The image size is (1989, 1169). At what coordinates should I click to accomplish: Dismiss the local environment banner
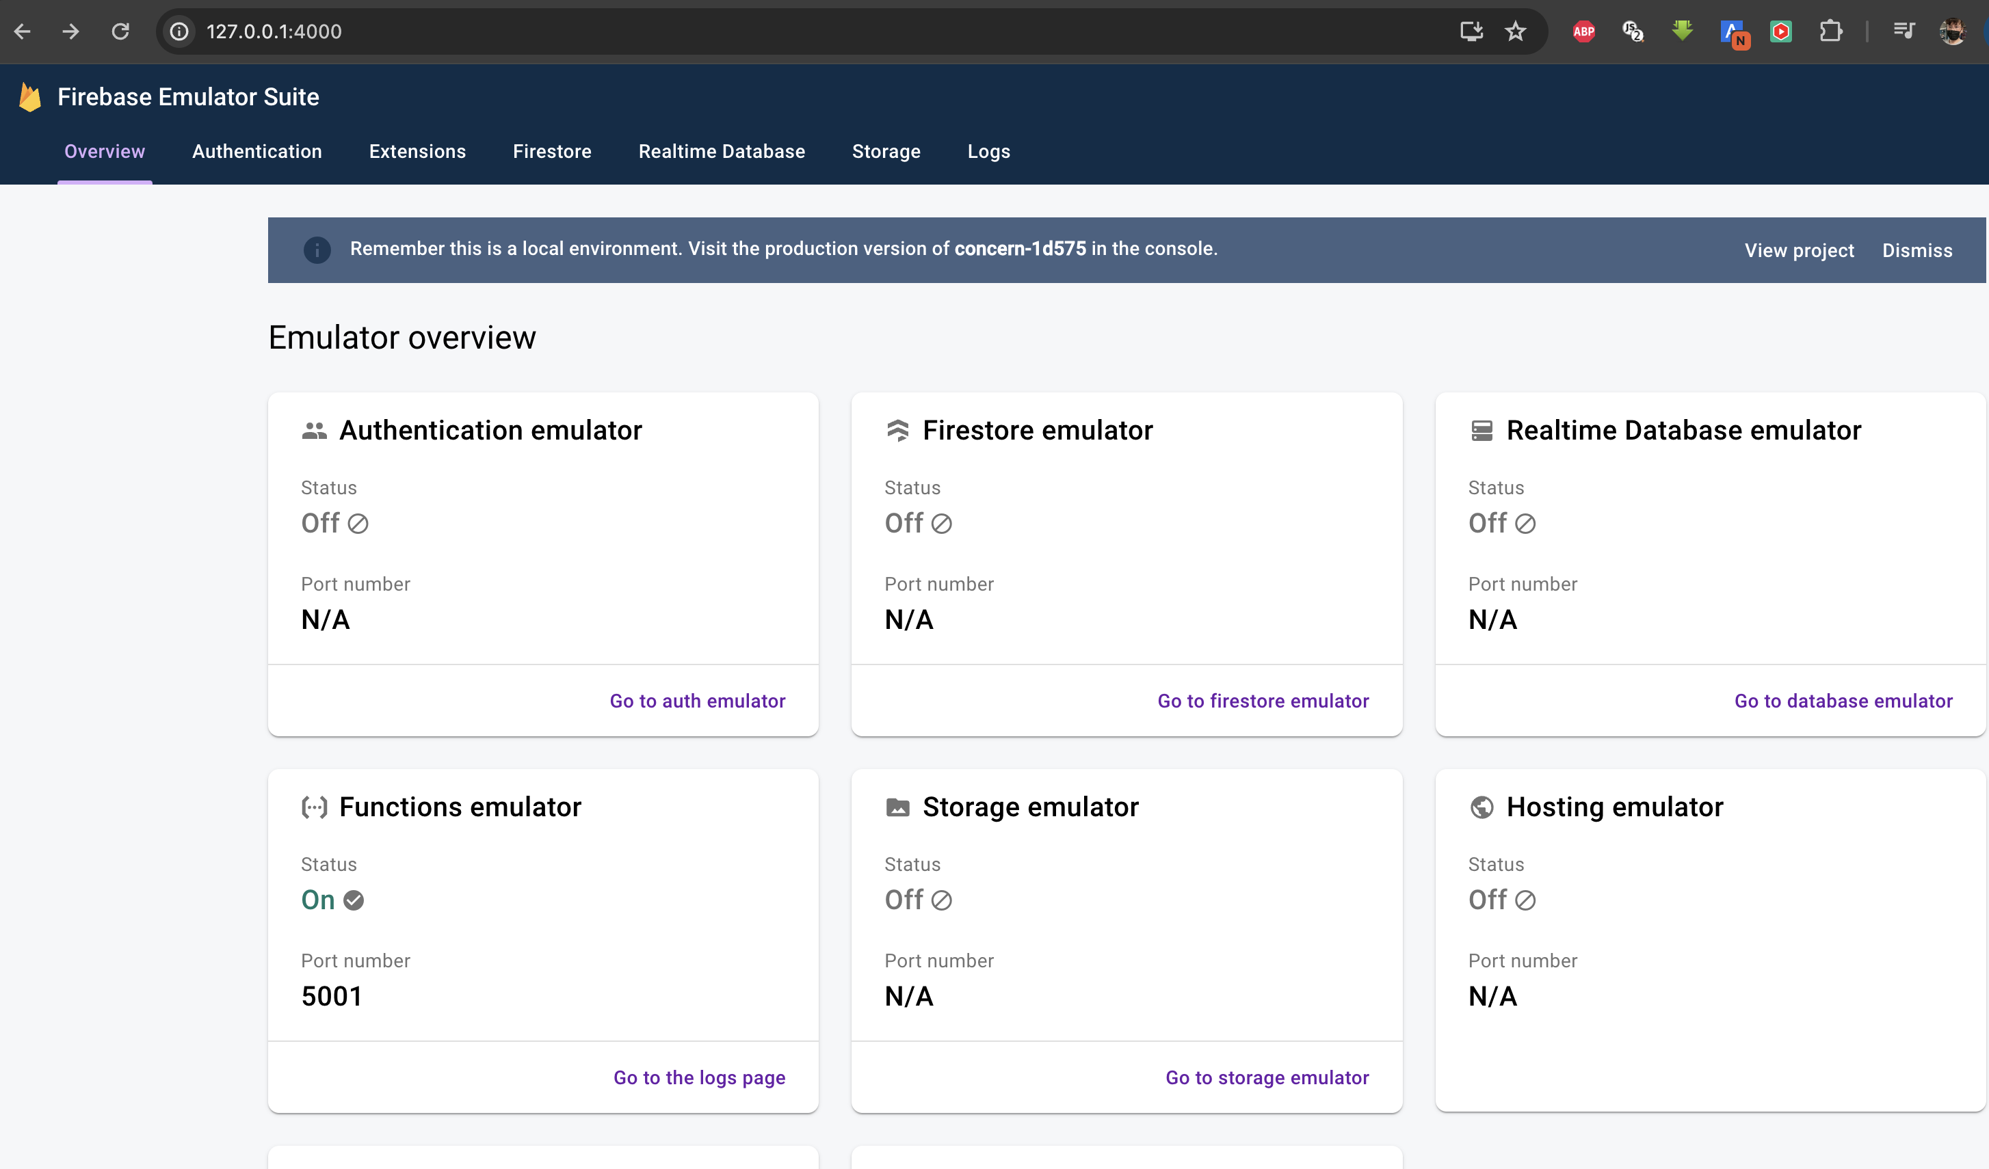[1916, 251]
